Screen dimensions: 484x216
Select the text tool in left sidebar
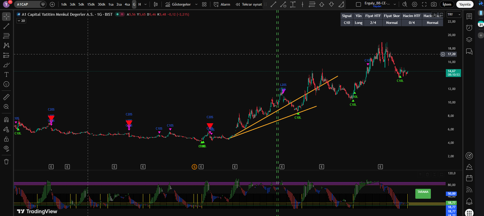click(x=6, y=75)
